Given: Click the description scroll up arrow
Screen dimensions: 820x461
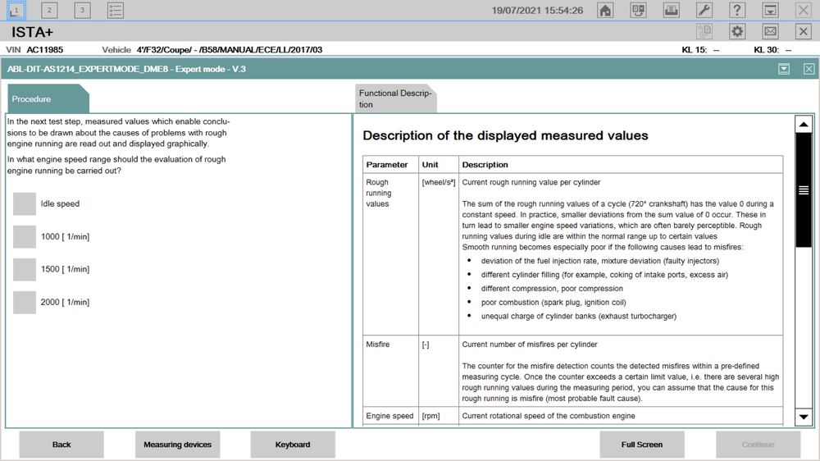Looking at the screenshot, I should [x=804, y=125].
